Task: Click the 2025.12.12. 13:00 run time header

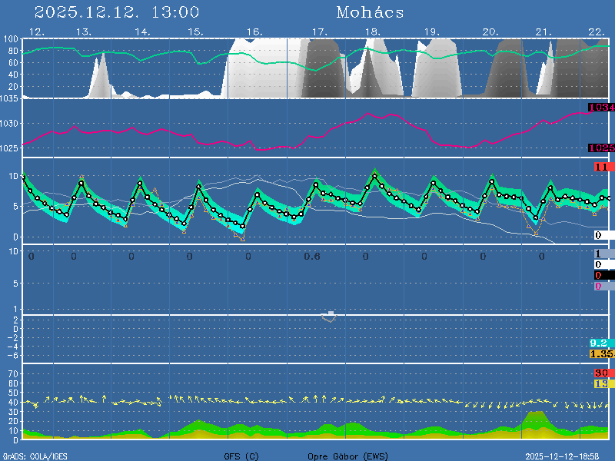Action: click(x=117, y=12)
